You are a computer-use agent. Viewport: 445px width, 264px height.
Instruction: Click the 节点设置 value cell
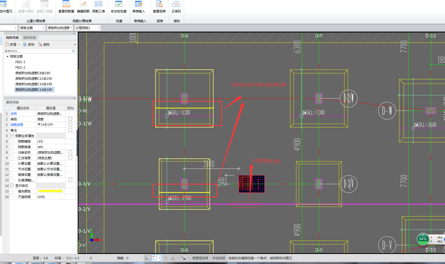[x=50, y=169]
